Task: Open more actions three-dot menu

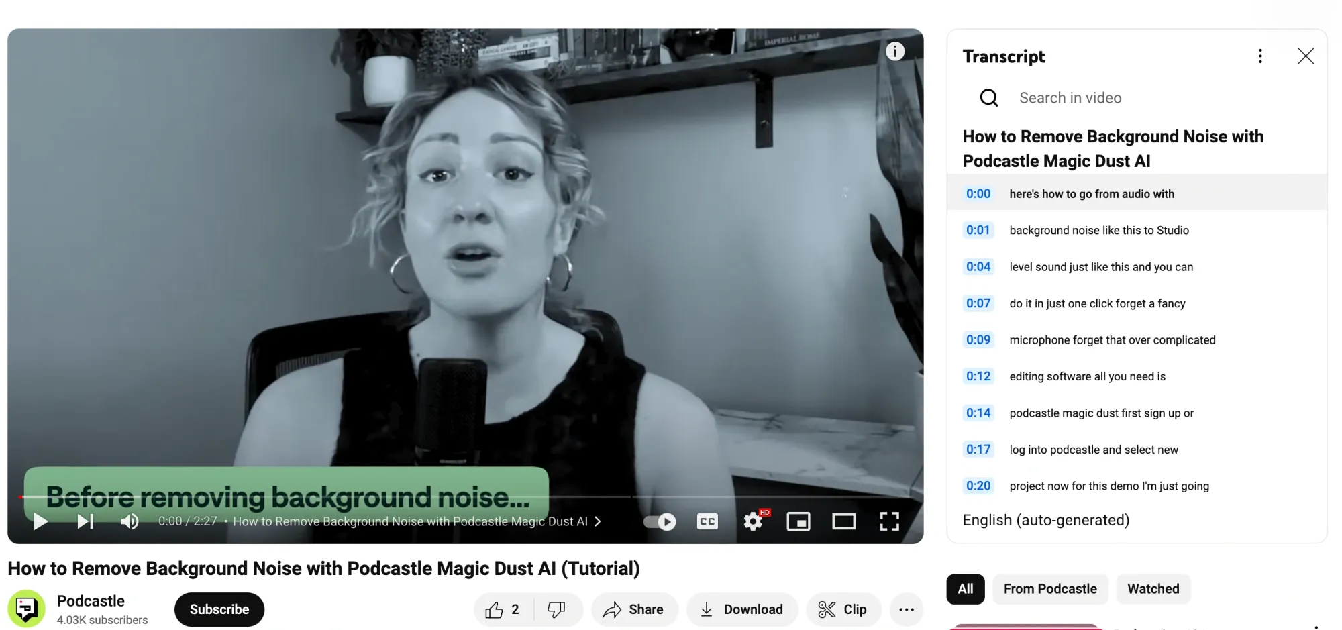Action: coord(907,609)
